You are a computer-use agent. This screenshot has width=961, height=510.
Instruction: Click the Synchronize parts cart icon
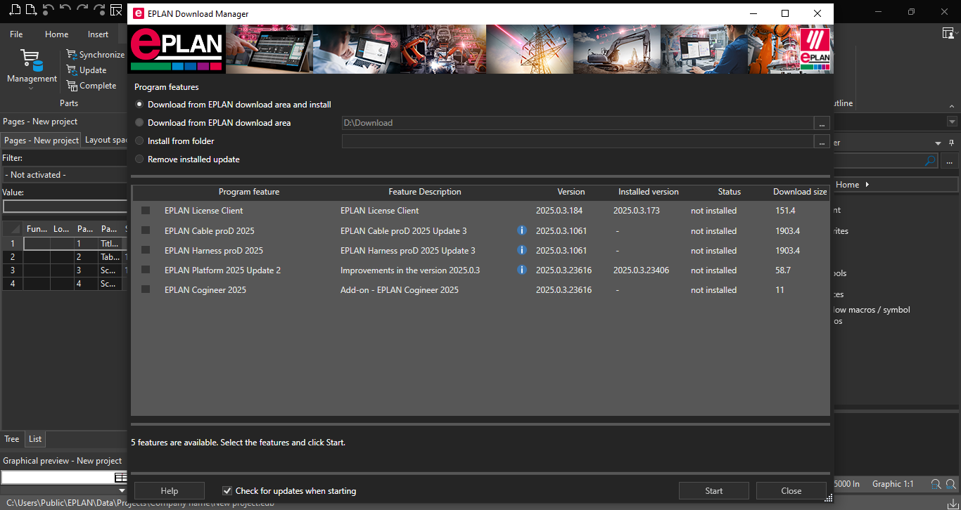click(x=72, y=54)
